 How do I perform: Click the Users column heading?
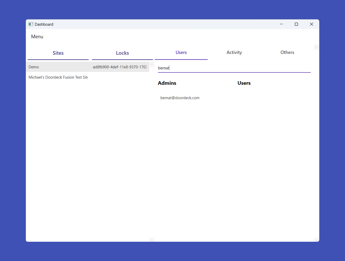click(244, 83)
